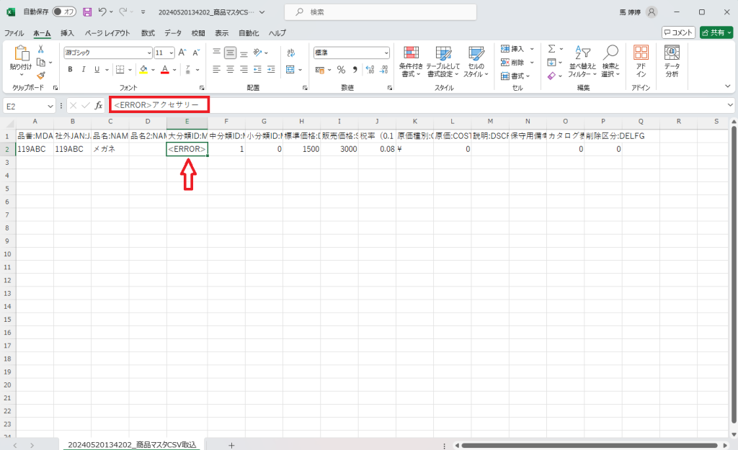Click the yellow fill color swatch
This screenshot has width=738, height=450.
(143, 70)
